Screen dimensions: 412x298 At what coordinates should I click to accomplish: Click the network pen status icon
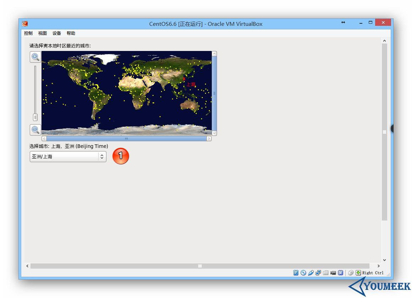point(311,273)
